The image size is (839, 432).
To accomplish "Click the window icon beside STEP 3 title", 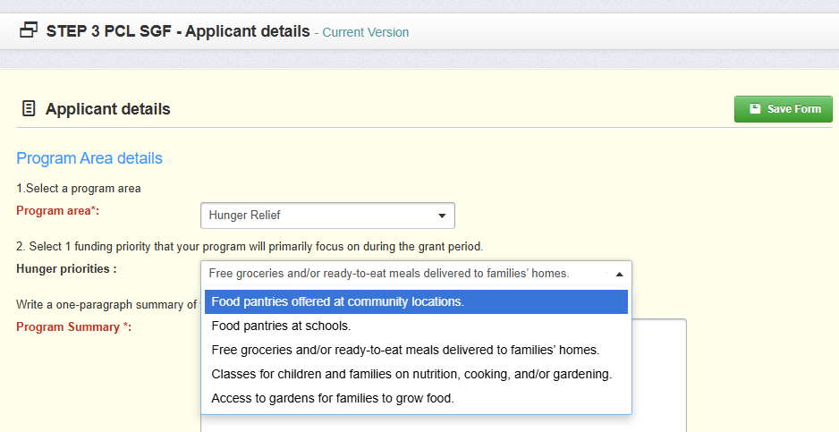I will 29,31.
